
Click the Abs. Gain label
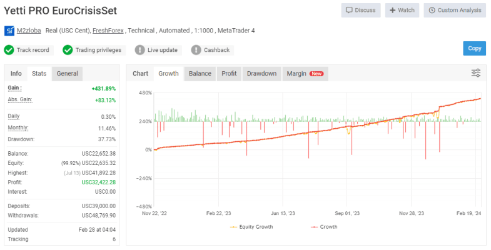point(20,99)
